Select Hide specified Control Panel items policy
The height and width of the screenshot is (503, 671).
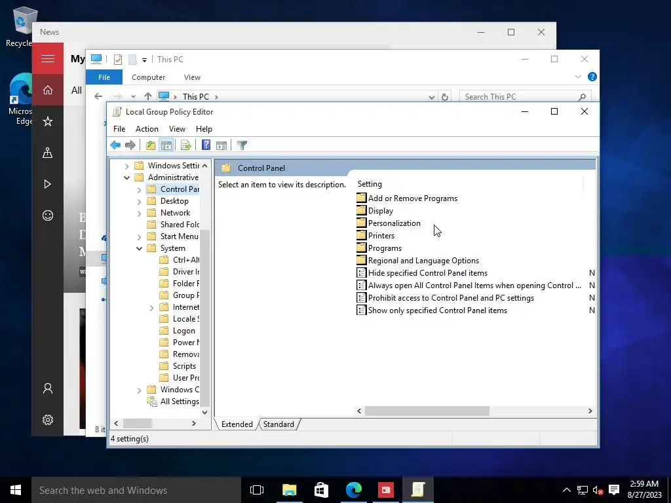(427, 273)
